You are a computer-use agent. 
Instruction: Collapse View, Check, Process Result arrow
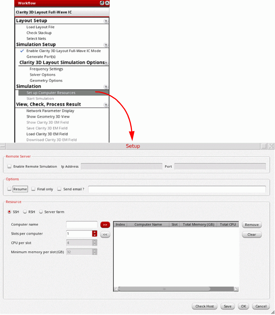106,105
